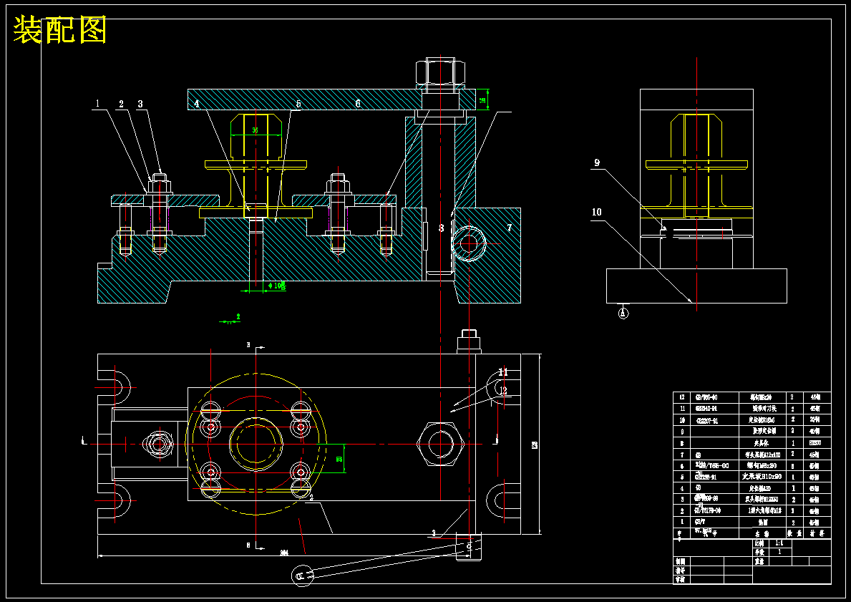This screenshot has height=602, width=851.
Task: Click the large hex nut in the plan view
Action: [440, 444]
